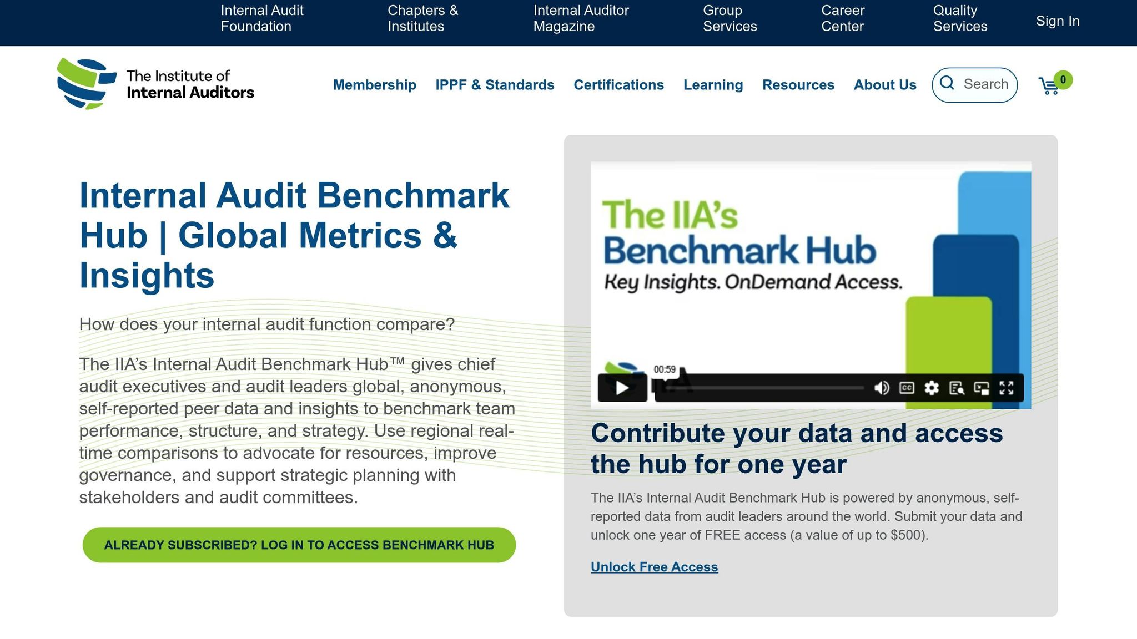Select IPPF & Standards in navigation
This screenshot has height=639, width=1137.
click(494, 85)
